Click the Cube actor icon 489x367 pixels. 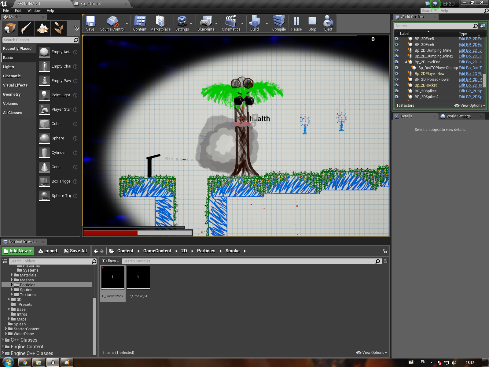click(x=45, y=124)
